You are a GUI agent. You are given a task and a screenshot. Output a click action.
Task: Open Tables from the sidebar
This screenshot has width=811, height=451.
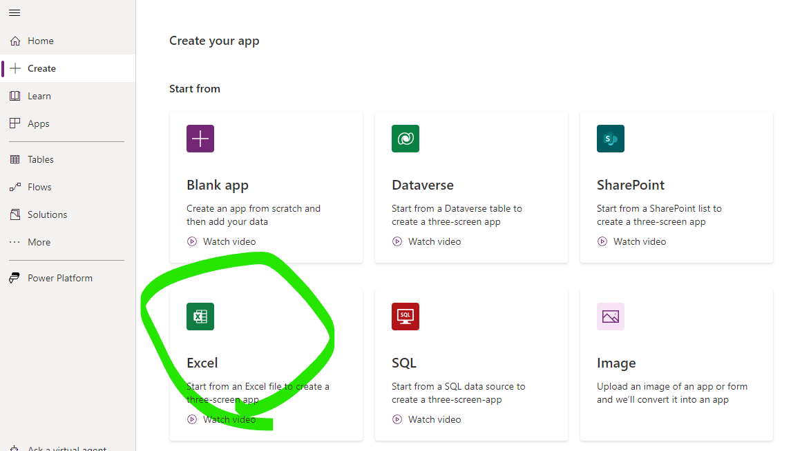tap(68, 159)
